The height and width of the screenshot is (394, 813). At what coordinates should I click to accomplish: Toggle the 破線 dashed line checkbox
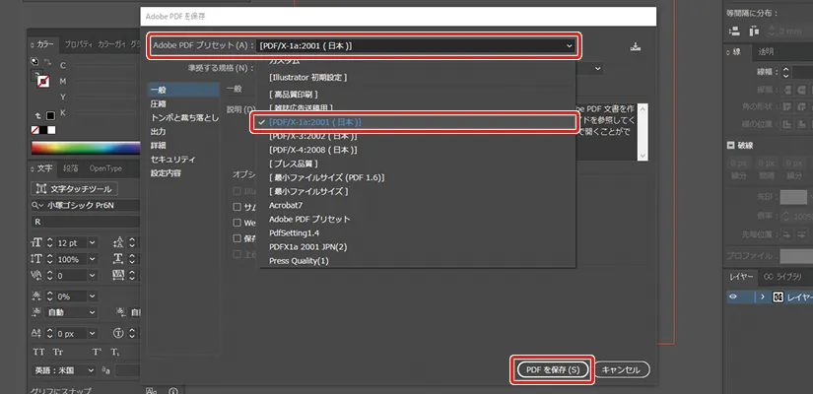click(731, 146)
